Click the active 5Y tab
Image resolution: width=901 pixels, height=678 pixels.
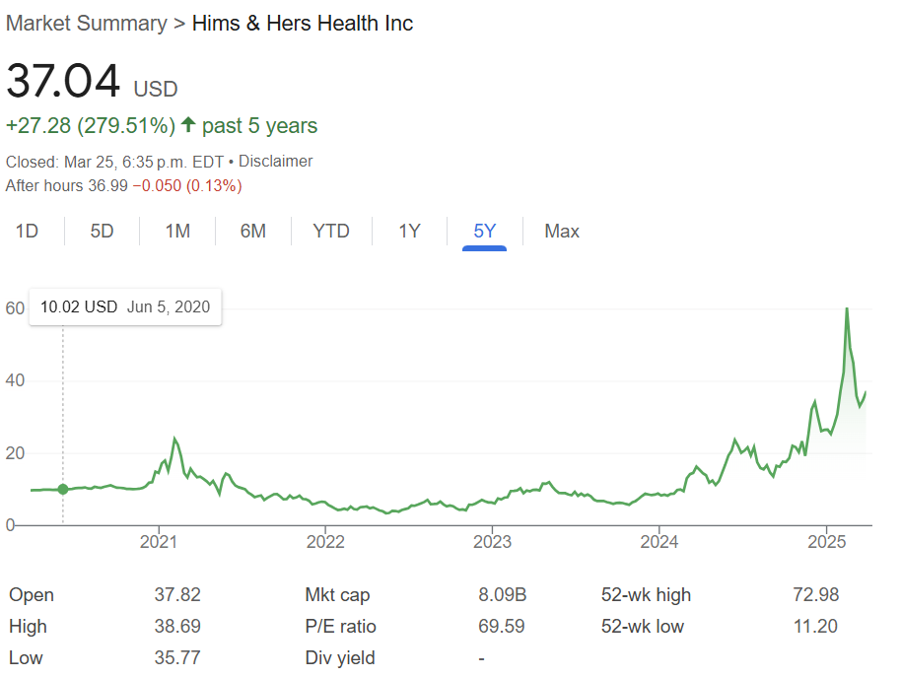[485, 232]
